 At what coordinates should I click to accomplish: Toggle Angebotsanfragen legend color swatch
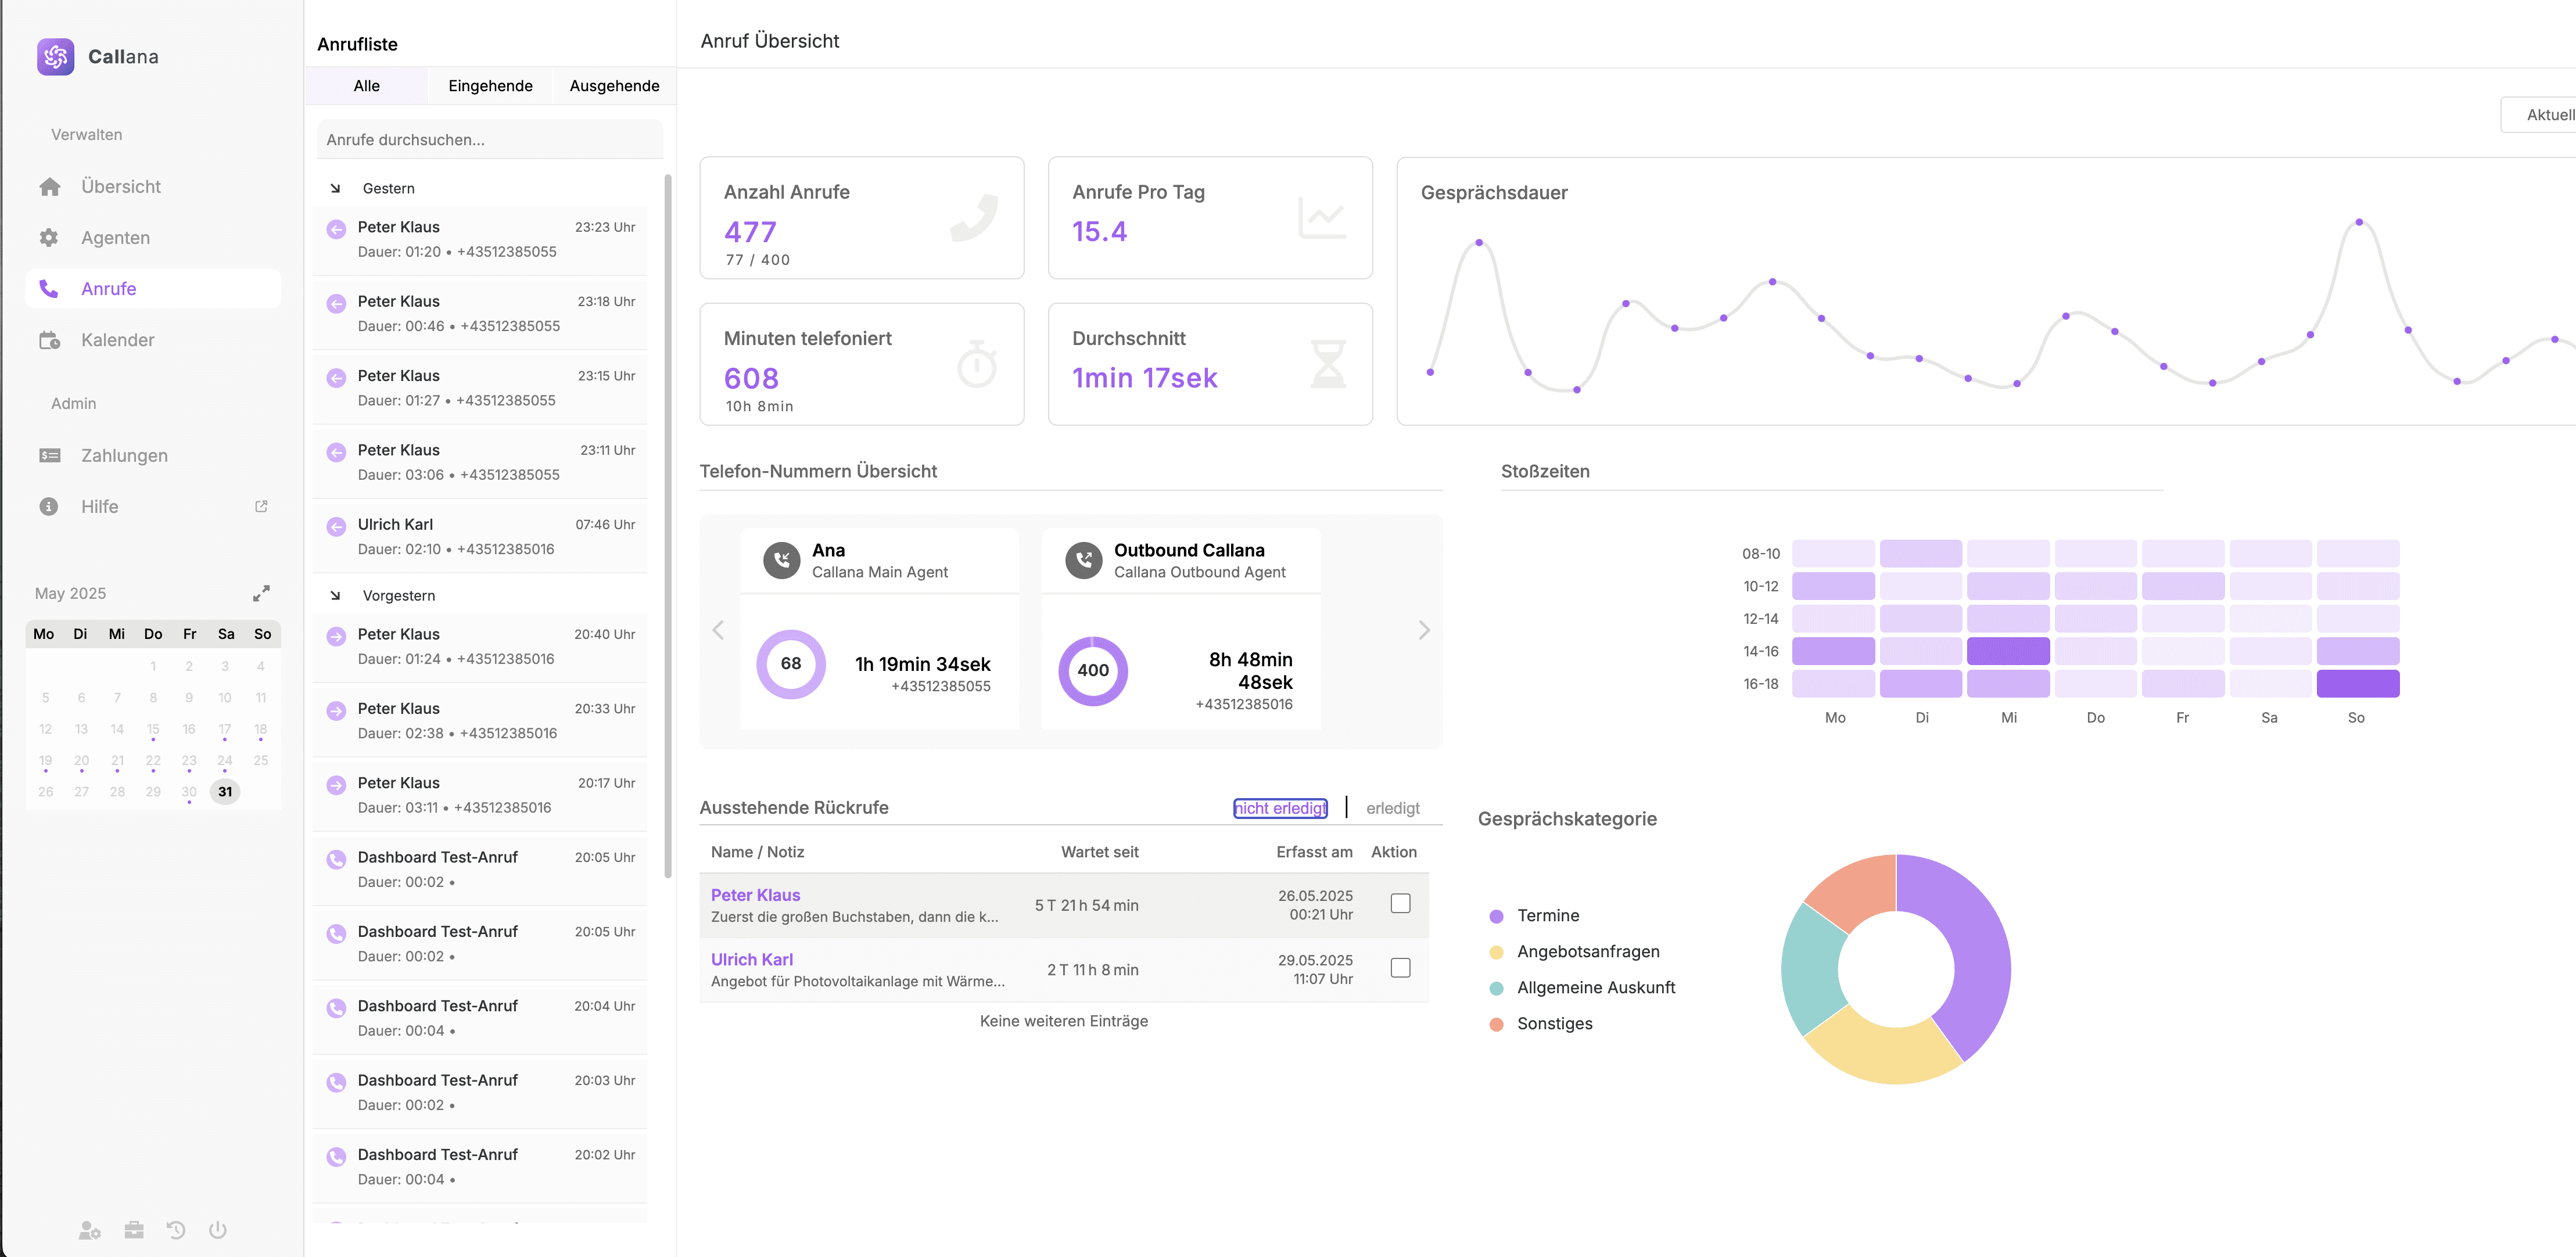coord(1496,952)
